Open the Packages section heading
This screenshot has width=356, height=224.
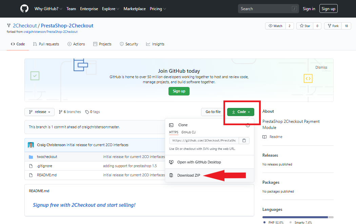click(x=271, y=183)
